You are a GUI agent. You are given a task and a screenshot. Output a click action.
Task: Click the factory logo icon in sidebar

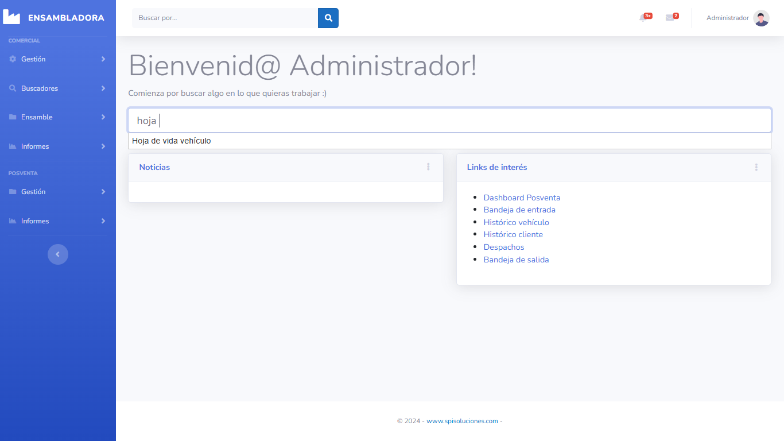[11, 17]
